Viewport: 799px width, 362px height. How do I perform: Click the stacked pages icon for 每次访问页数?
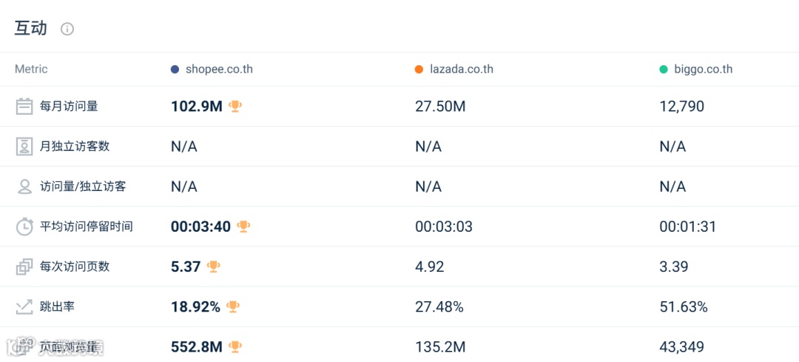click(x=24, y=267)
